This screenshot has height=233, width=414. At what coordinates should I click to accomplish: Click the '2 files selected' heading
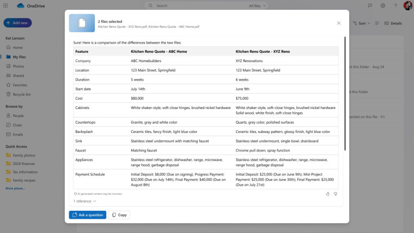pos(110,21)
